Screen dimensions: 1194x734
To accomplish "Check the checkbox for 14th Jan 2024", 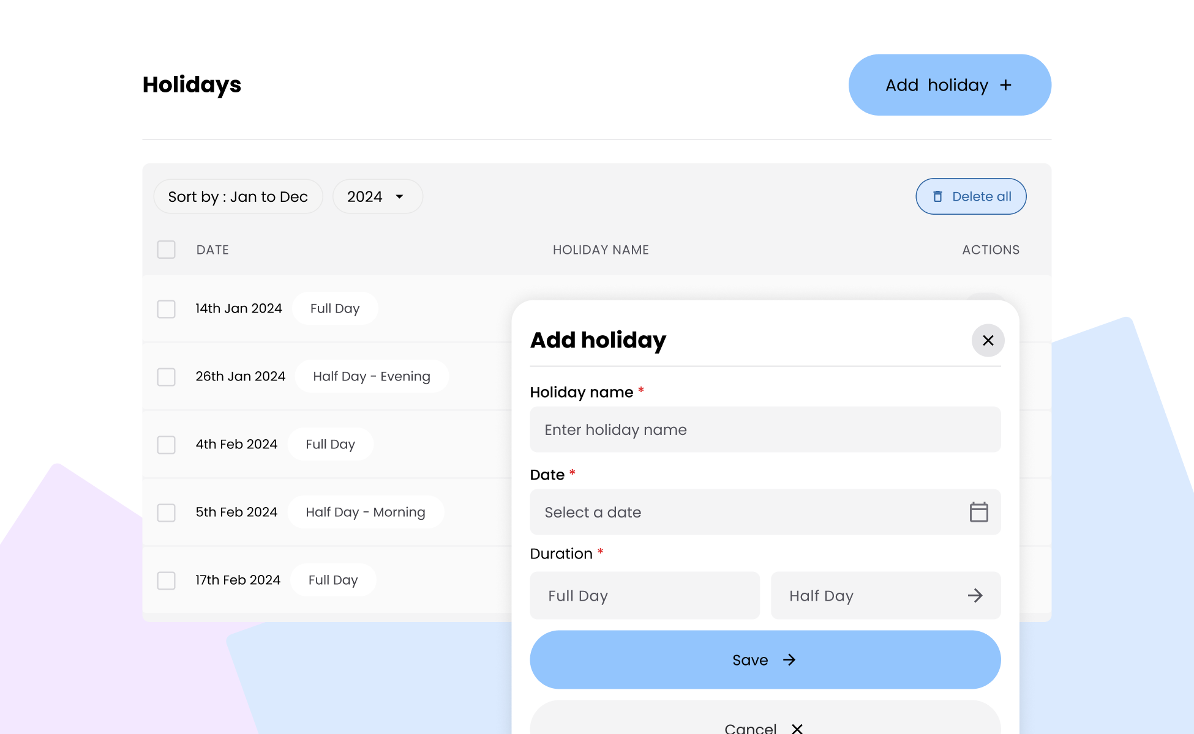I will [166, 310].
